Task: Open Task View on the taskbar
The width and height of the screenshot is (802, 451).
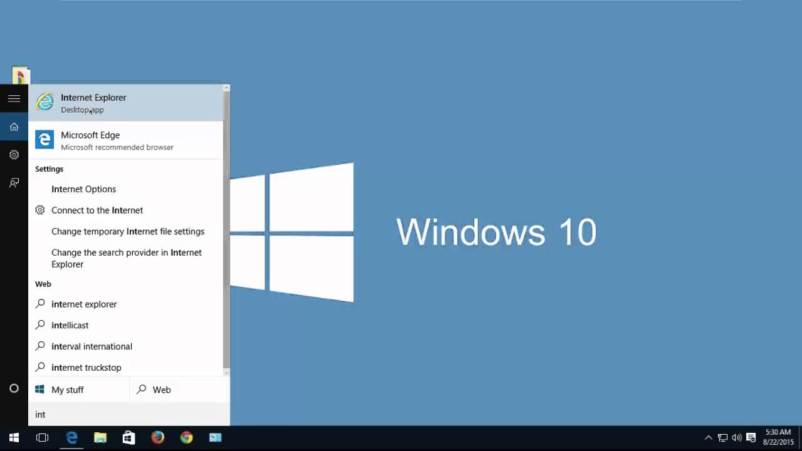Action: [x=42, y=438]
